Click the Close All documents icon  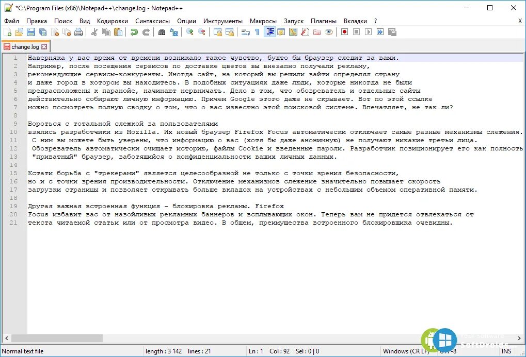(x=67, y=32)
